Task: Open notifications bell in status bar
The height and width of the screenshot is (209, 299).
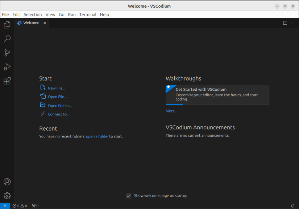Action: coord(293,206)
